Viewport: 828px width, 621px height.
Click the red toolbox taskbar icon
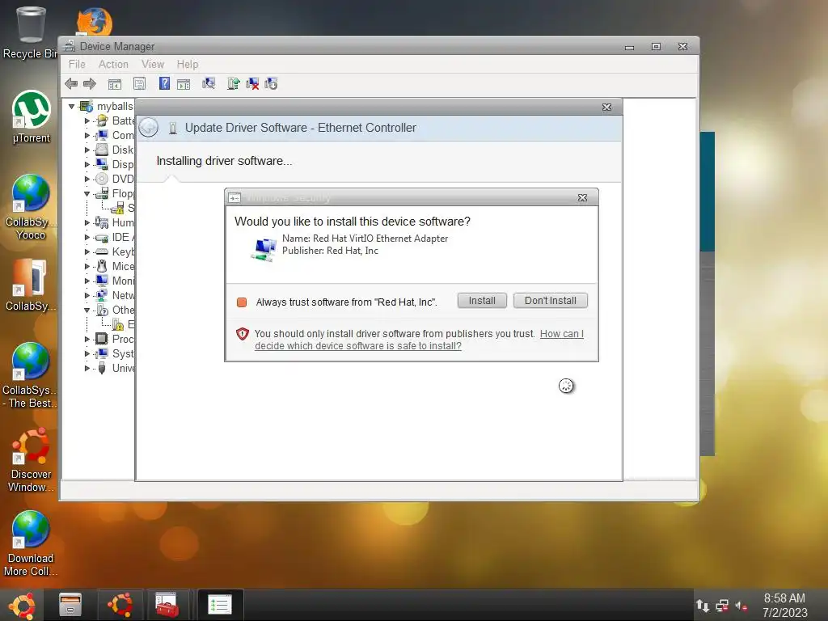[167, 605]
